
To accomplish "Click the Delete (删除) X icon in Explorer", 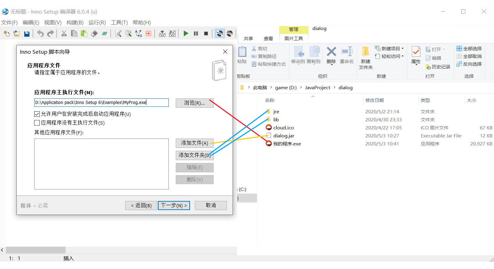I will pos(331,52).
